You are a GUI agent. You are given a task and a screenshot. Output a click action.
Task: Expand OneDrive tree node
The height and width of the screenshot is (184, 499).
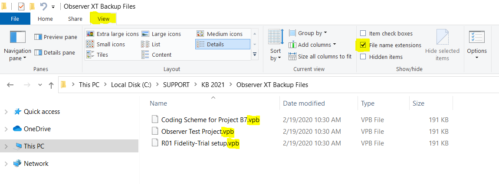(6, 129)
